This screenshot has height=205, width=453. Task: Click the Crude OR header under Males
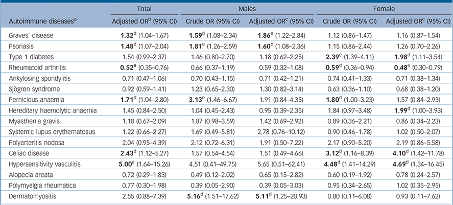210,22
